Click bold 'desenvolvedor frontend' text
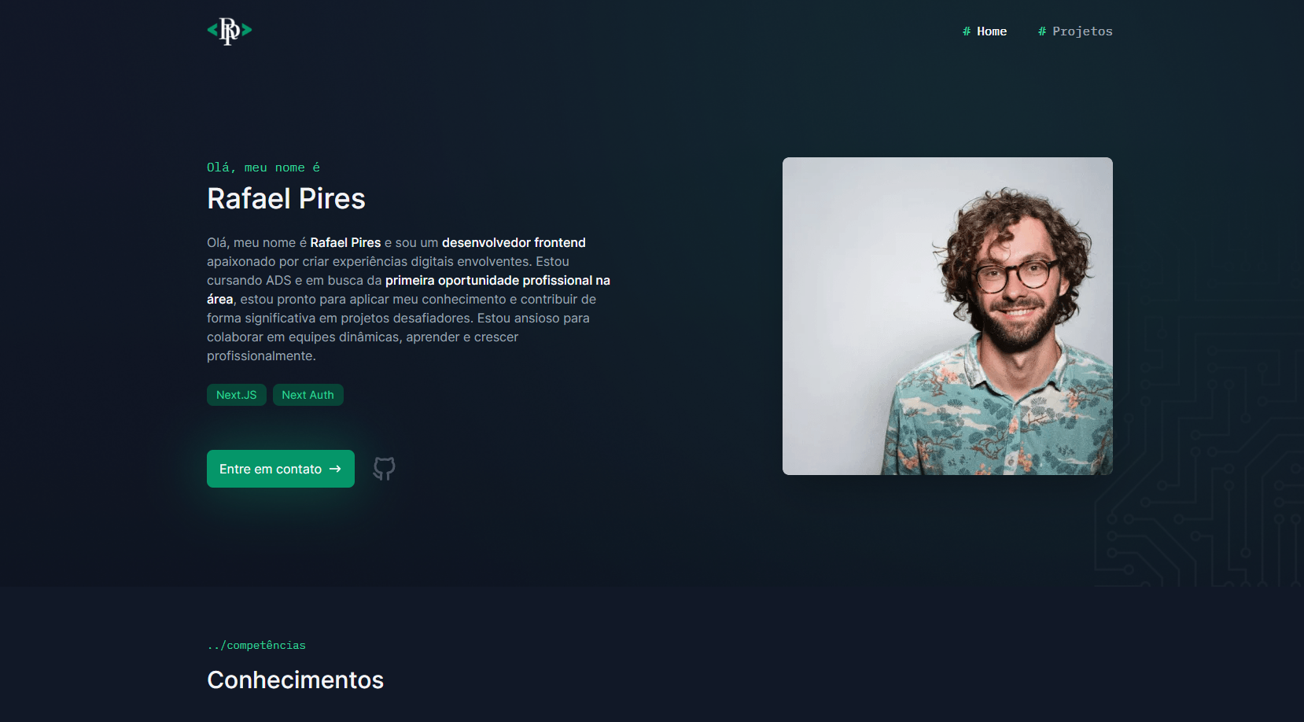The width and height of the screenshot is (1304, 722). (x=514, y=242)
